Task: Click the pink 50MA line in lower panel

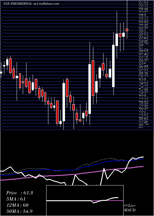Action: (x=71, y=175)
